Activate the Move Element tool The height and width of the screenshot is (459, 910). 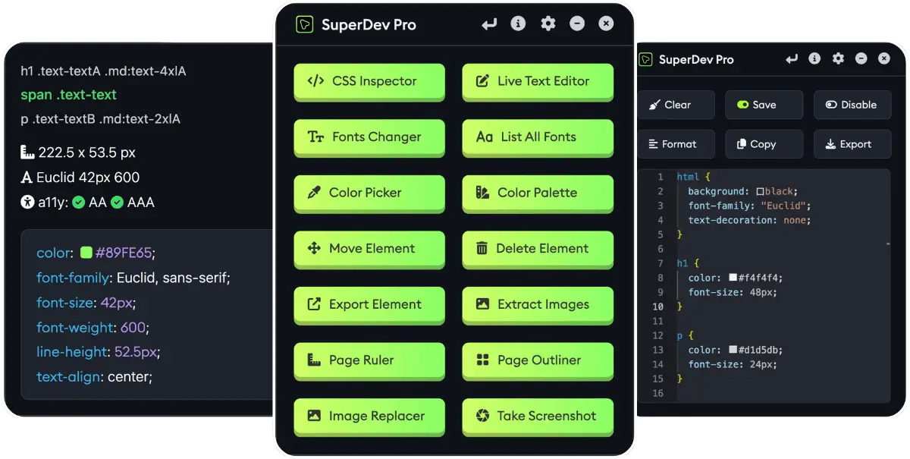pyautogui.click(x=369, y=249)
